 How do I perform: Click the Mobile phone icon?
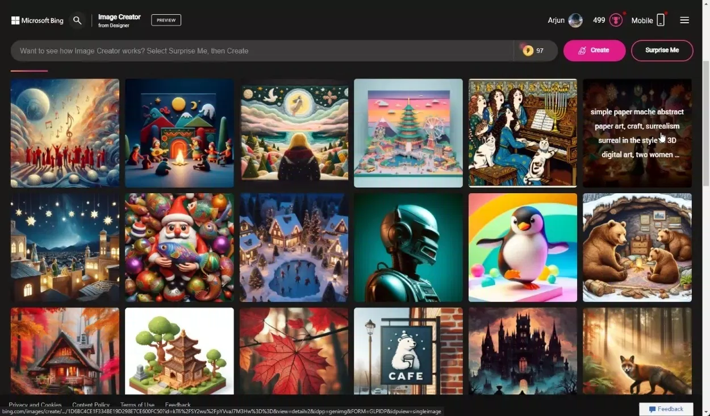point(661,20)
